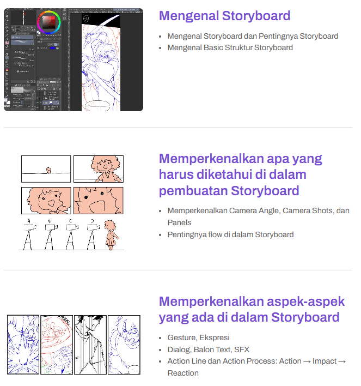Select the medium shot panel of waving girl

click(99, 169)
